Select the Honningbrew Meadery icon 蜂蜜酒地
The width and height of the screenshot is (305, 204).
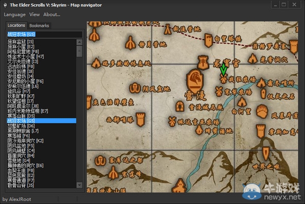click(199, 130)
